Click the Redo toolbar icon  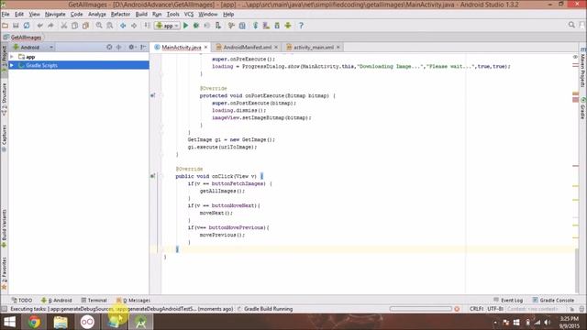[x=50, y=26]
